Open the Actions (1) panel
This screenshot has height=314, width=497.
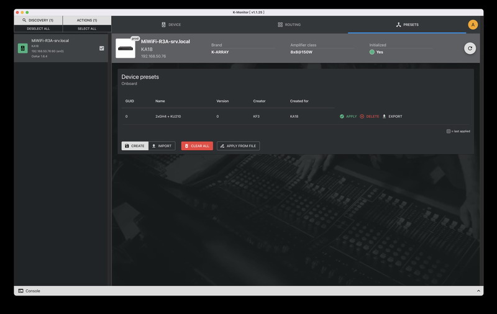coord(86,20)
